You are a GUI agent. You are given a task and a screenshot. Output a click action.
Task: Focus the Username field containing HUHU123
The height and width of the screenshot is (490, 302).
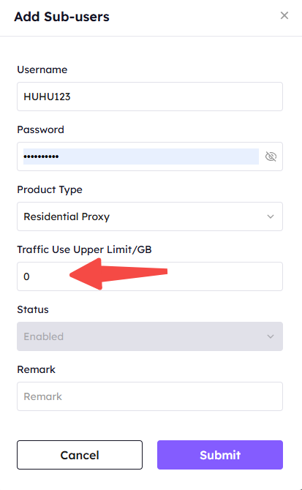click(x=150, y=97)
